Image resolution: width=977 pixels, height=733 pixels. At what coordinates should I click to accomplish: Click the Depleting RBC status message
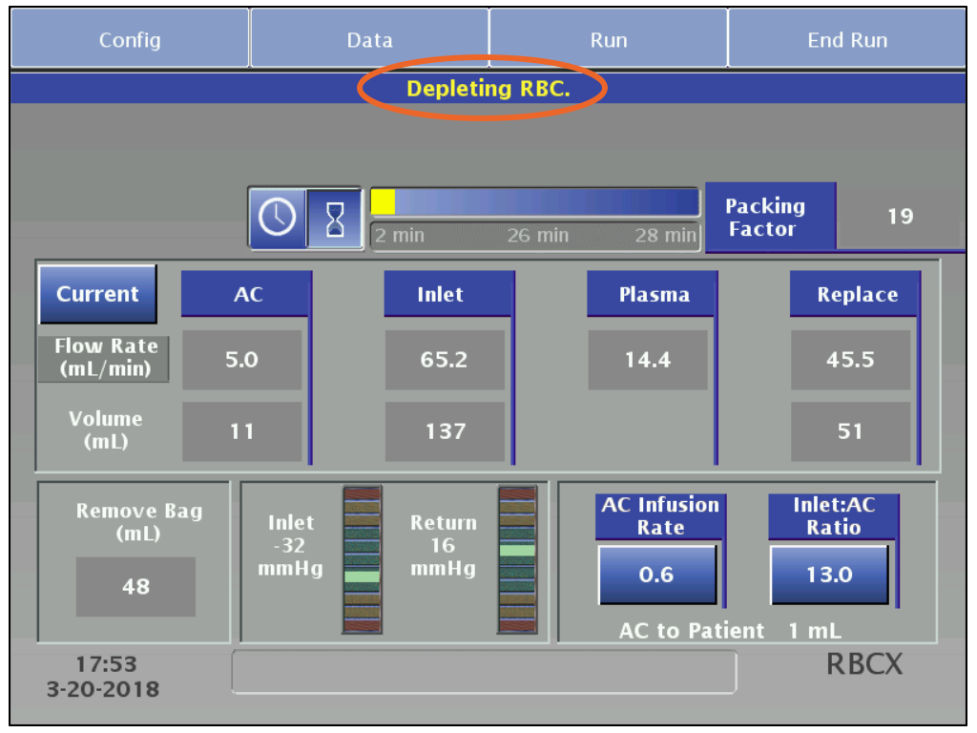(488, 89)
